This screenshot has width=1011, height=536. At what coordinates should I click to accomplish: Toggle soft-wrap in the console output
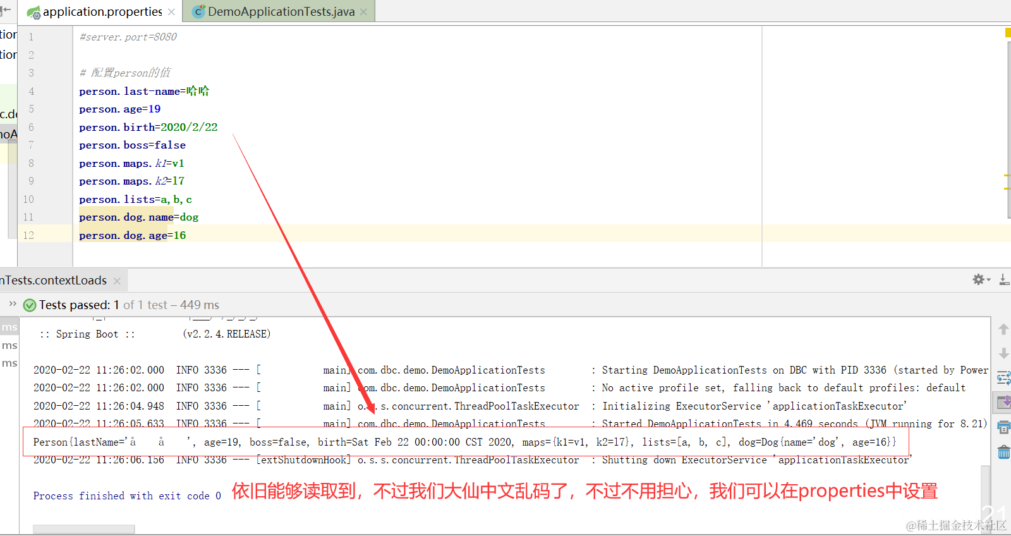tap(1003, 378)
